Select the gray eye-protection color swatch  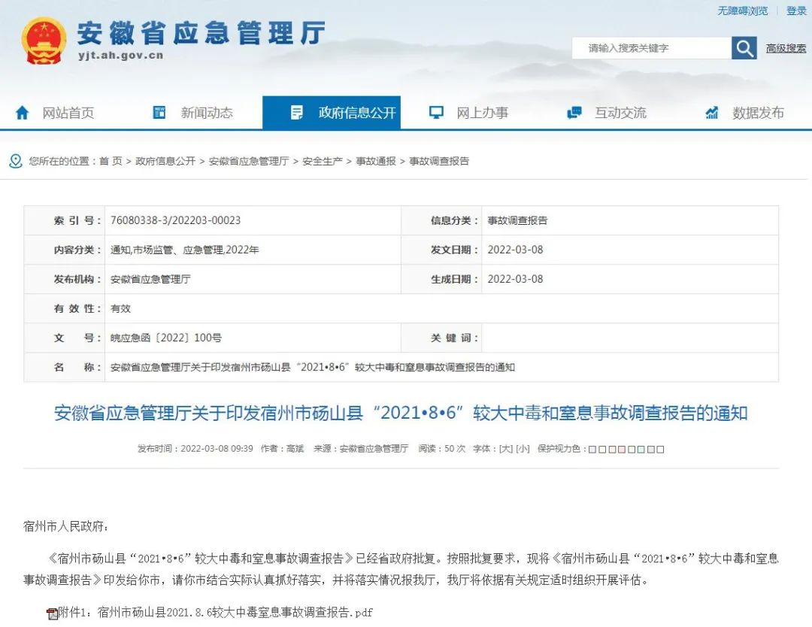pos(651,450)
